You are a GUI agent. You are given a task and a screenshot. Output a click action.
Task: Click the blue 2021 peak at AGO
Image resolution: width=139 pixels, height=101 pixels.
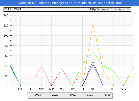coord(93,64)
